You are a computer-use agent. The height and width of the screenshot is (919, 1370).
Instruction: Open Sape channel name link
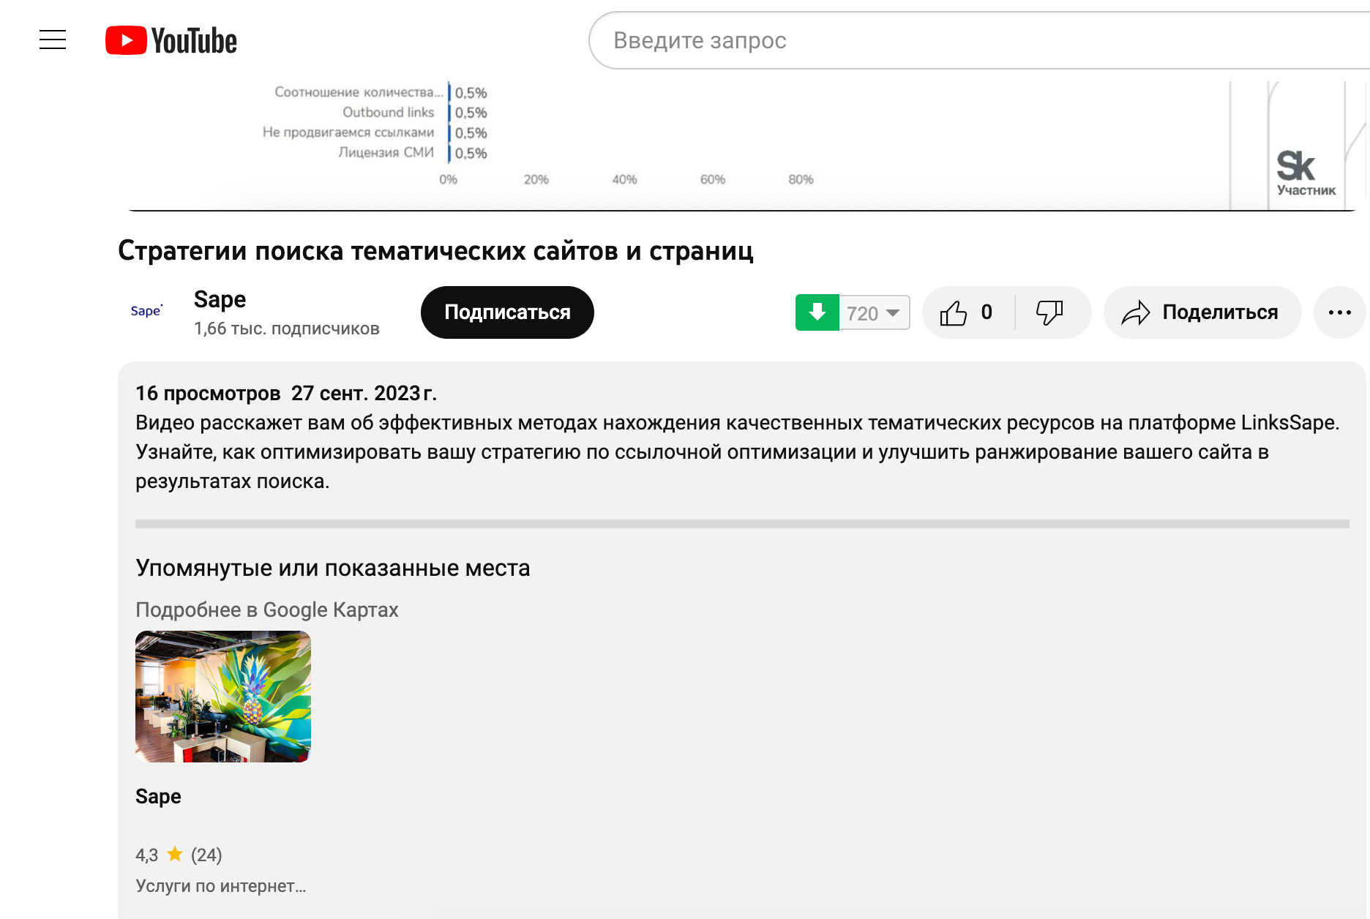click(x=220, y=299)
